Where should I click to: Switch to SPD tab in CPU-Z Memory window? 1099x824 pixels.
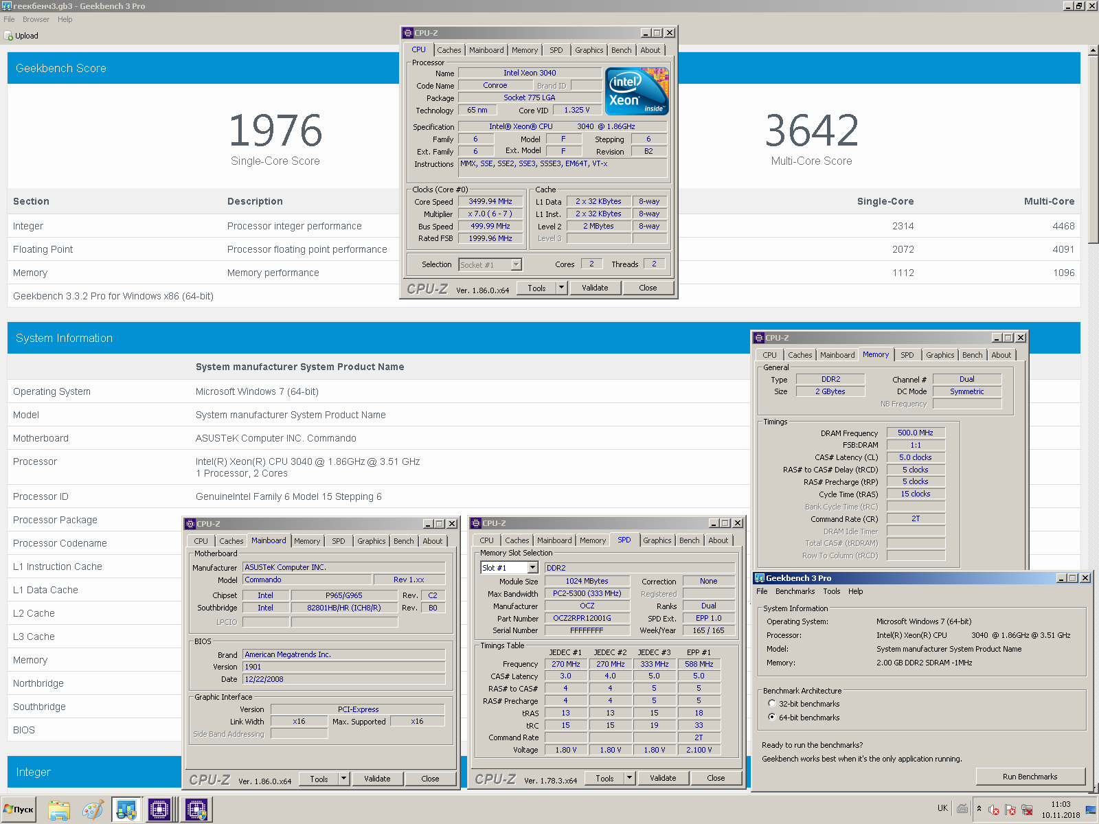pos(907,355)
